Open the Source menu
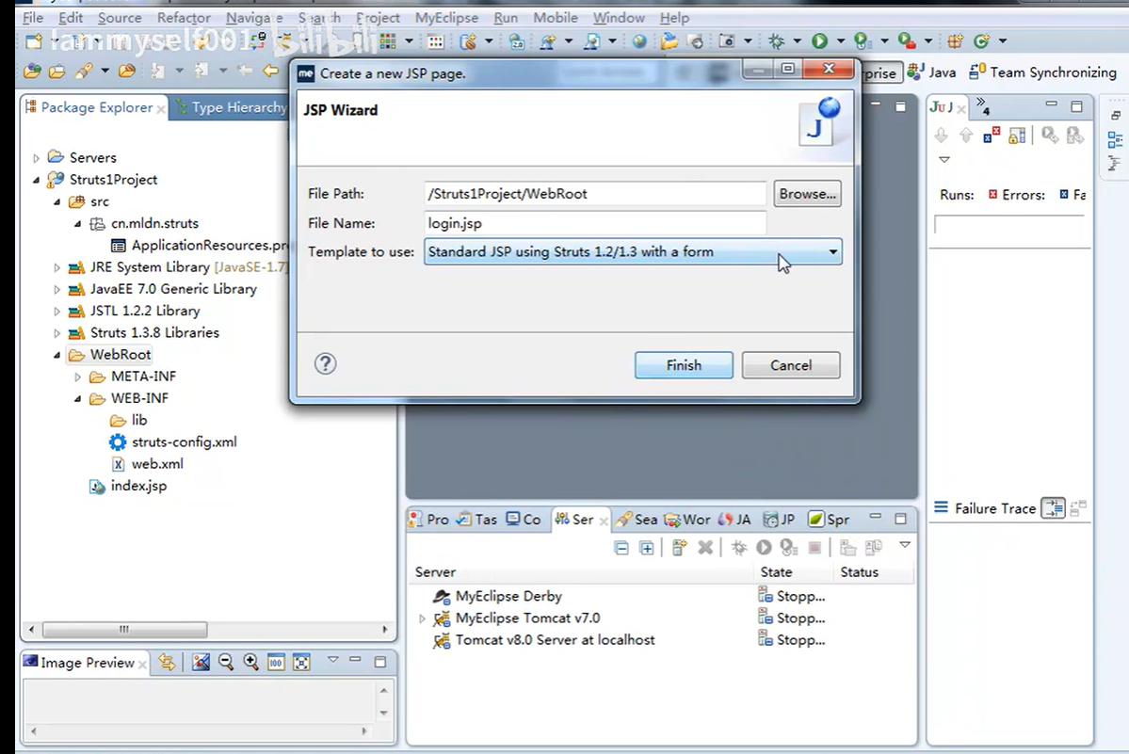The height and width of the screenshot is (754, 1129). (x=120, y=17)
